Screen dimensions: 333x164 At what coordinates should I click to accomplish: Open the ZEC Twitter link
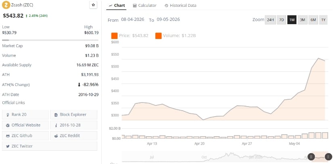click(50, 146)
